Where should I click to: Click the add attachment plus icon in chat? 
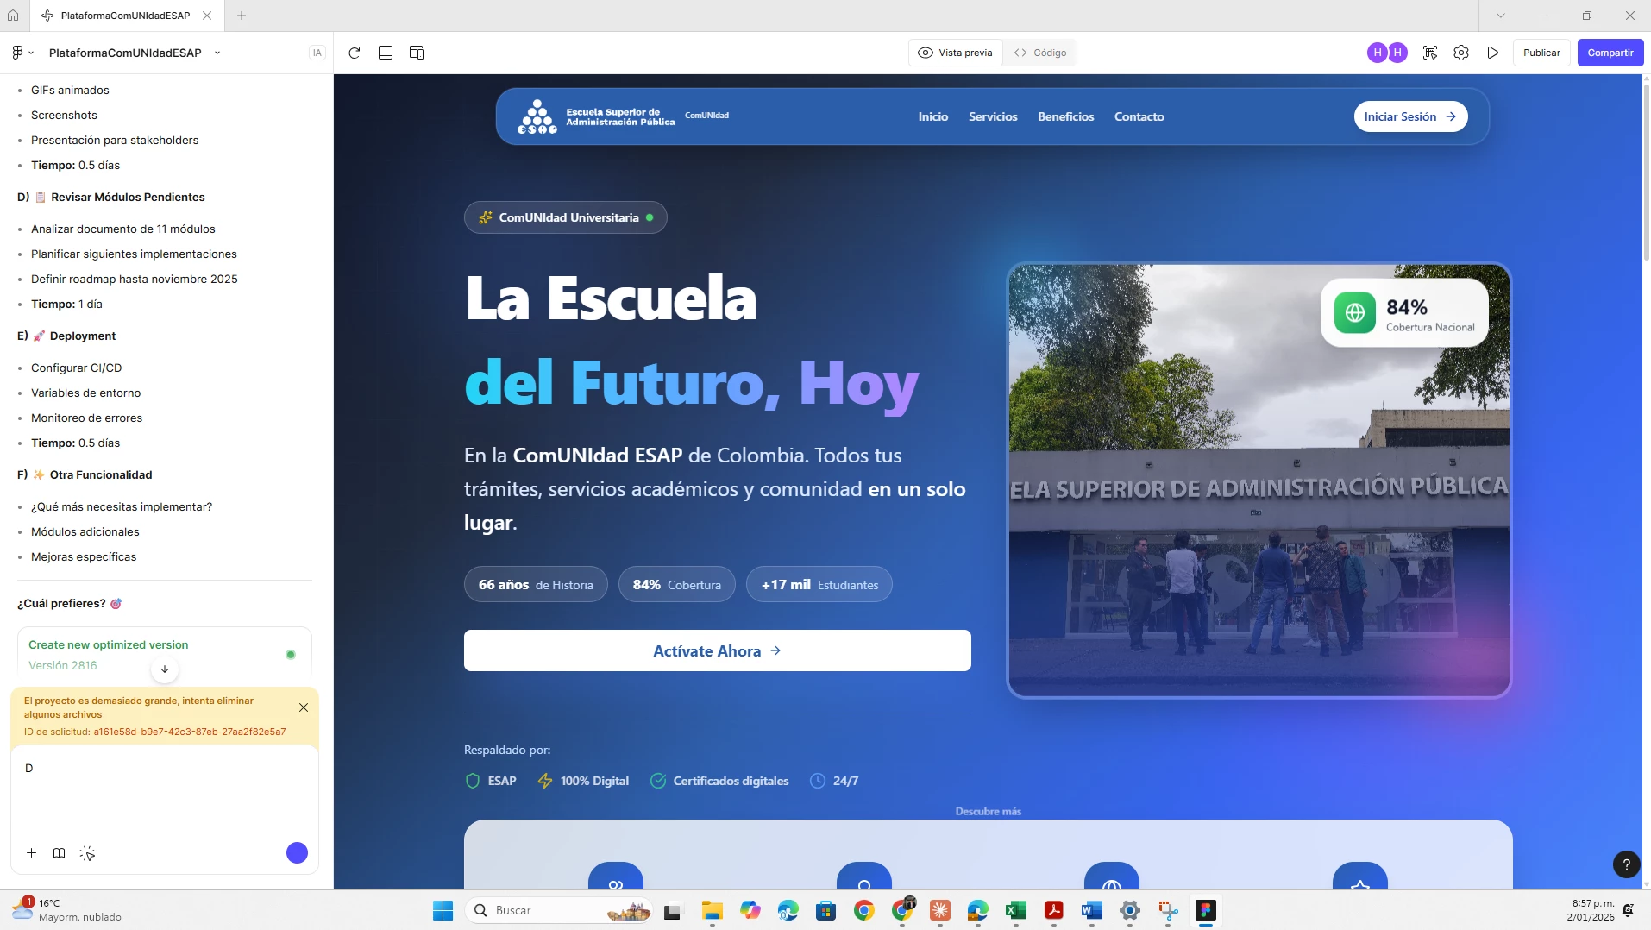pyautogui.click(x=31, y=853)
